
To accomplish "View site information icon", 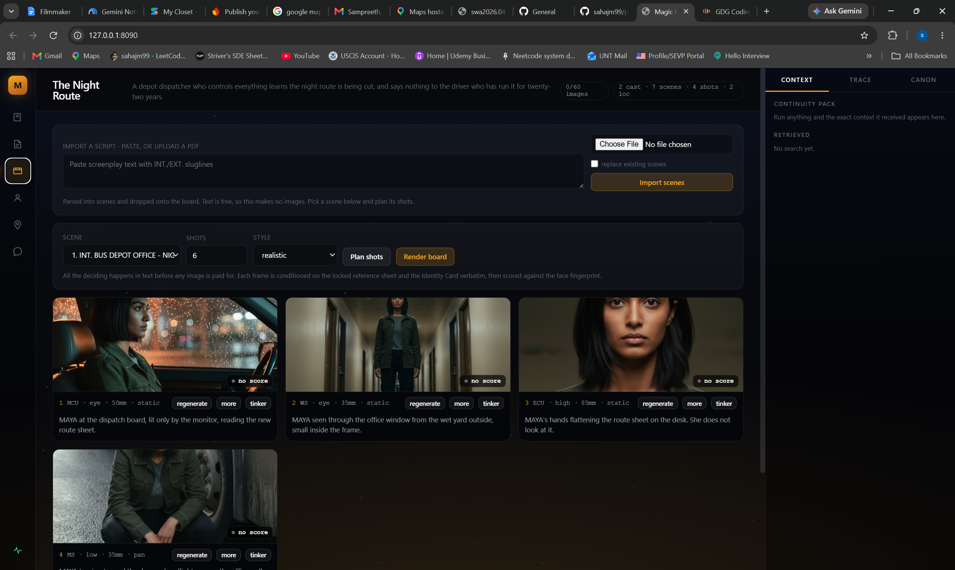I will (78, 35).
